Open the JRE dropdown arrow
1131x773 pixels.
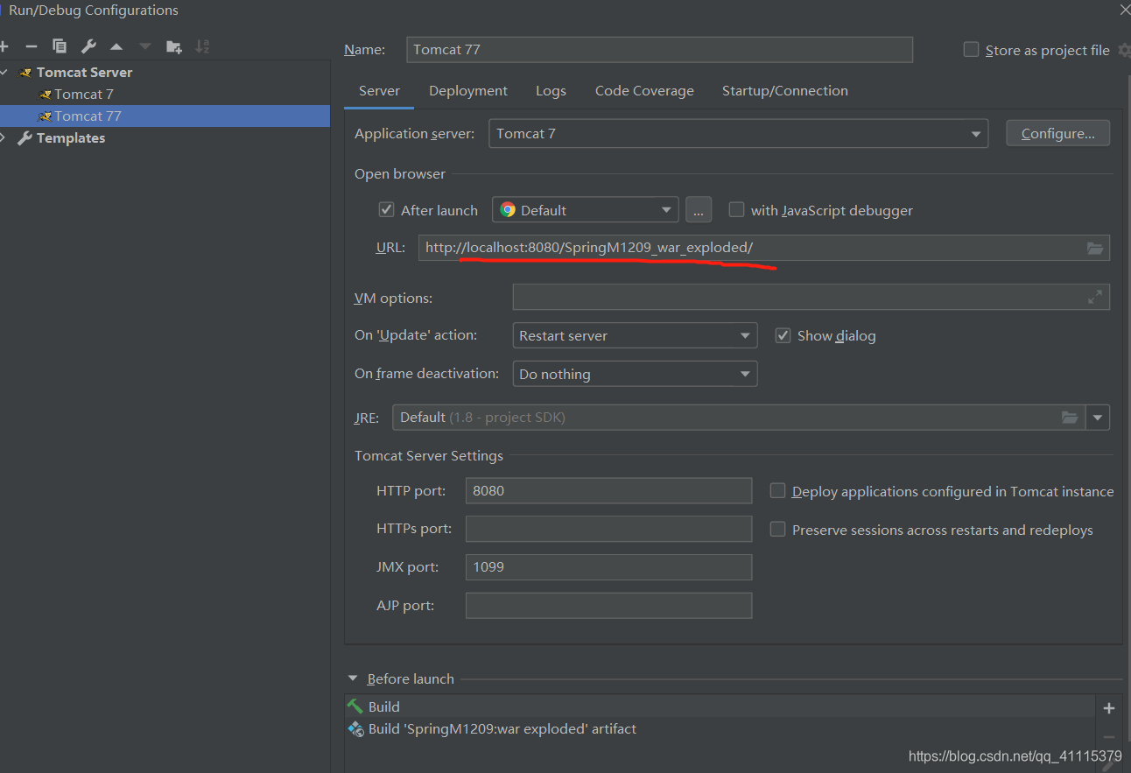tap(1098, 418)
